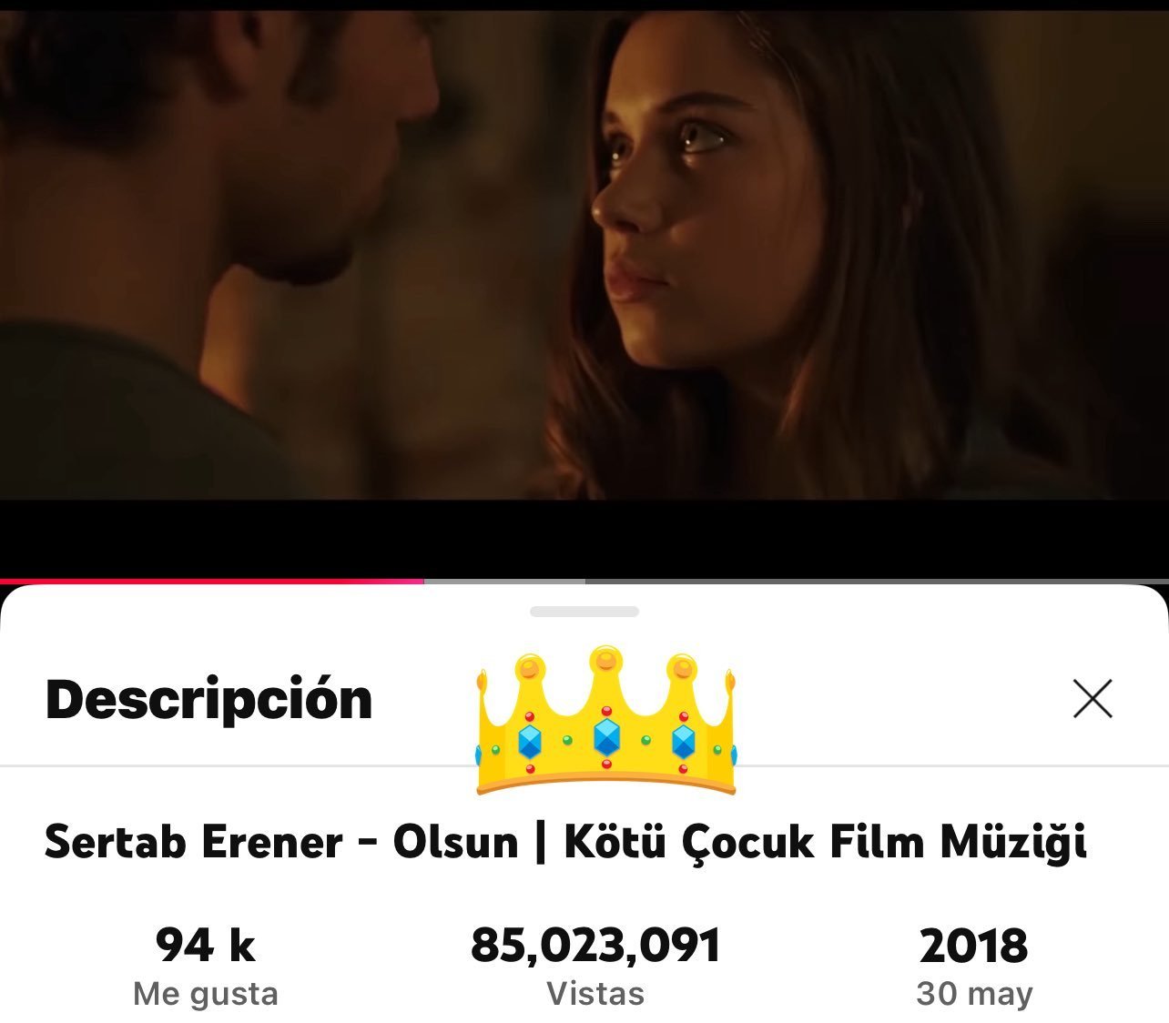
Task: Click the Sertab Erener - Olsun video title
Action: tap(566, 842)
